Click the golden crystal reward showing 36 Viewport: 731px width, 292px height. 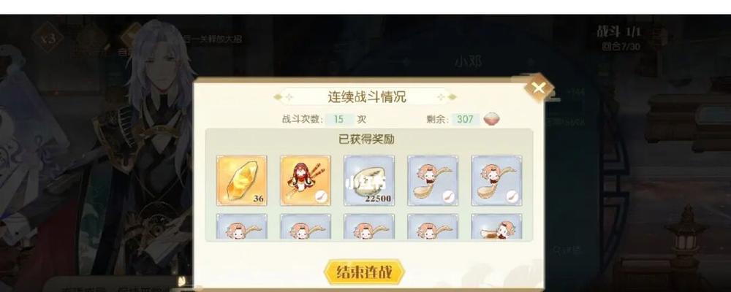[x=241, y=180]
